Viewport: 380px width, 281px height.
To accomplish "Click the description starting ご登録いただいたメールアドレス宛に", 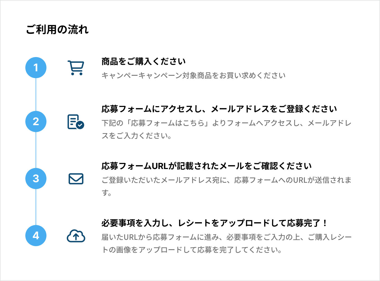I will 226,186.
